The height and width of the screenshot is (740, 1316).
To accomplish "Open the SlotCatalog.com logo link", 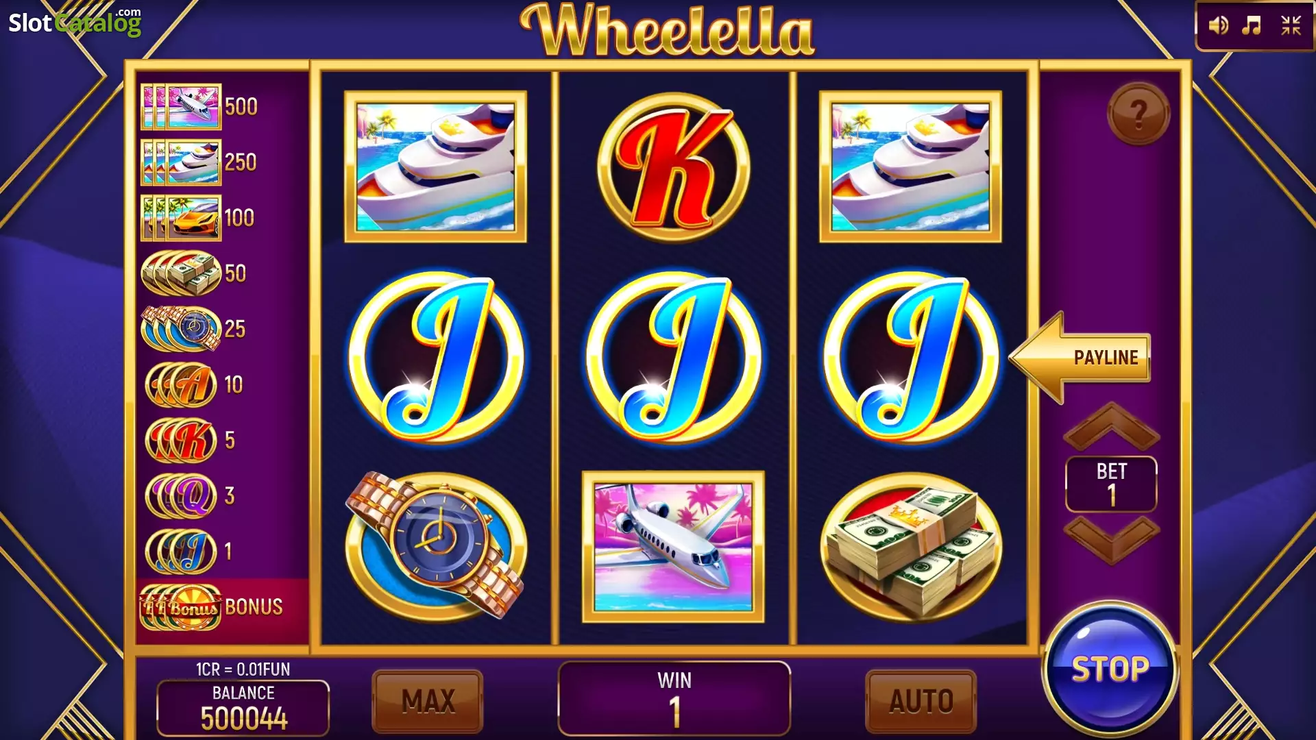I will pos(75,23).
